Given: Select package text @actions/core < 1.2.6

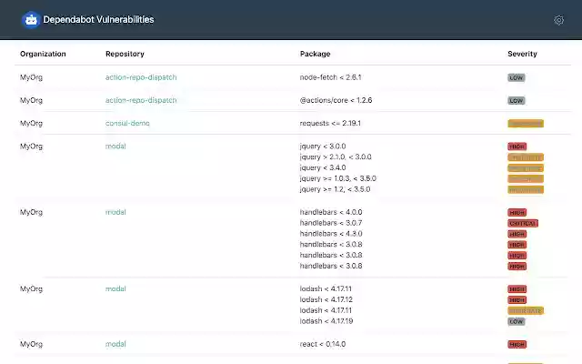Looking at the screenshot, I should coord(336,100).
